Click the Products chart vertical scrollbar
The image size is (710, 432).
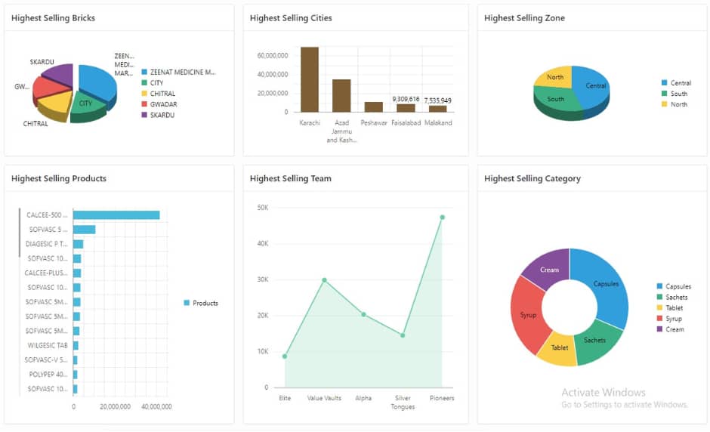pyautogui.click(x=20, y=234)
